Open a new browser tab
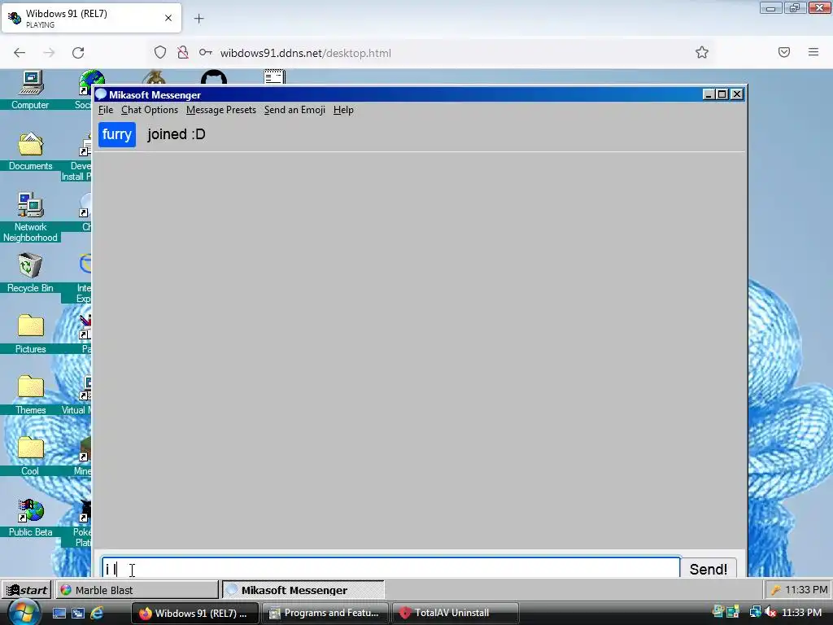This screenshot has height=625, width=833. tap(198, 19)
